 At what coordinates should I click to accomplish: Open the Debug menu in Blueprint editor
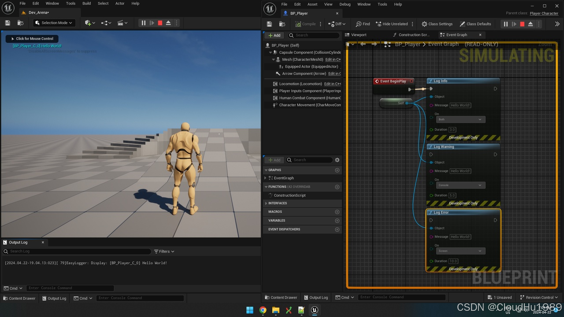tap(345, 4)
